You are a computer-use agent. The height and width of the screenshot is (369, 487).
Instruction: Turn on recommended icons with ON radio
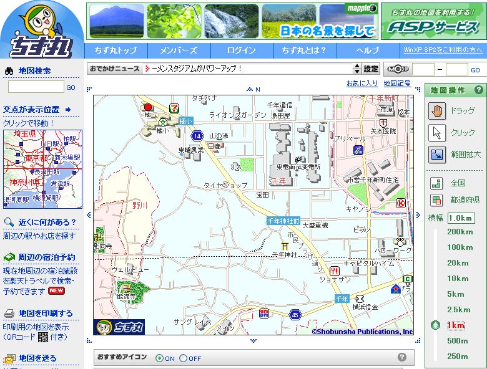[x=160, y=358]
